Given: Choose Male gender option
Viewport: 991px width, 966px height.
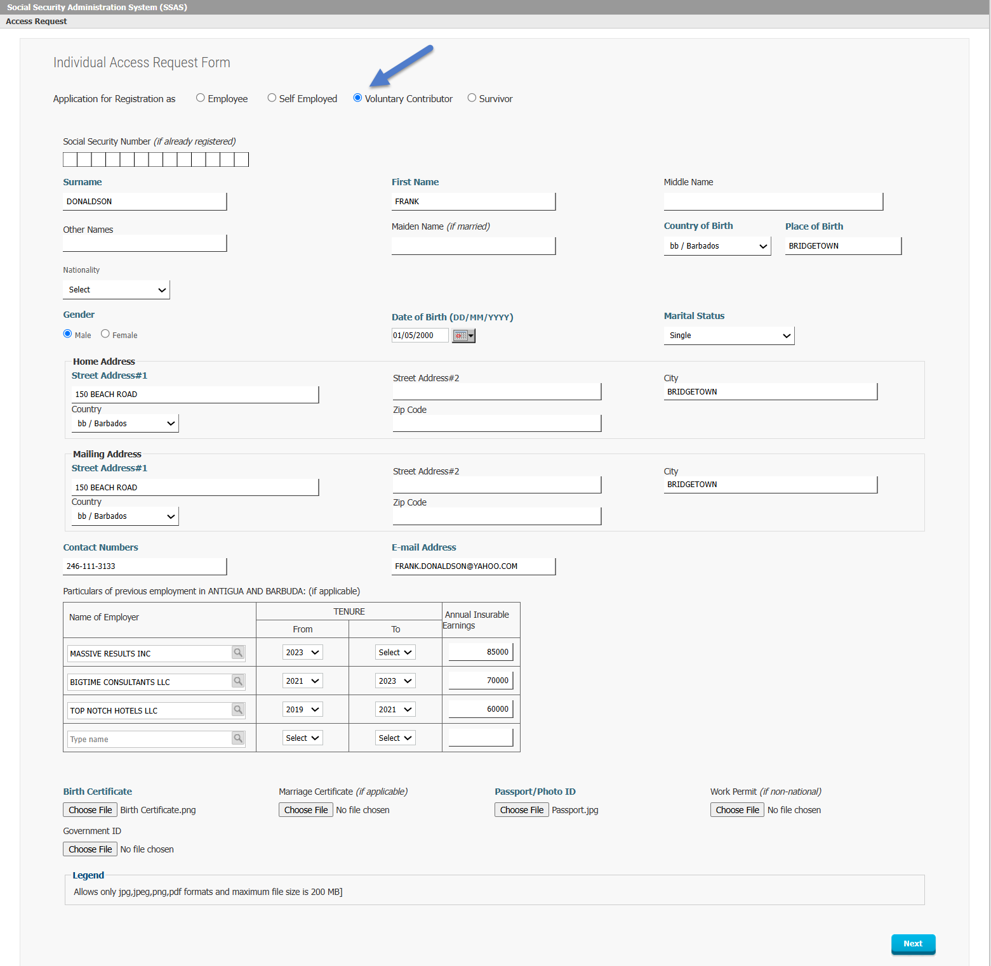Looking at the screenshot, I should coord(67,334).
